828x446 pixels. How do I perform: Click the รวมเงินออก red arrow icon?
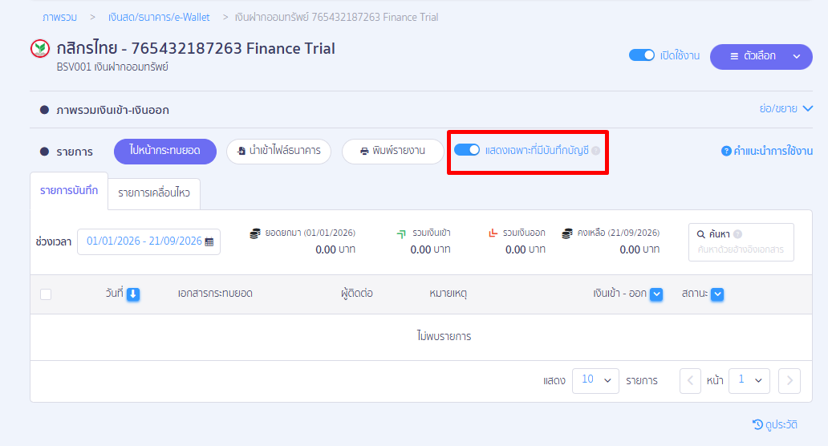coord(493,233)
